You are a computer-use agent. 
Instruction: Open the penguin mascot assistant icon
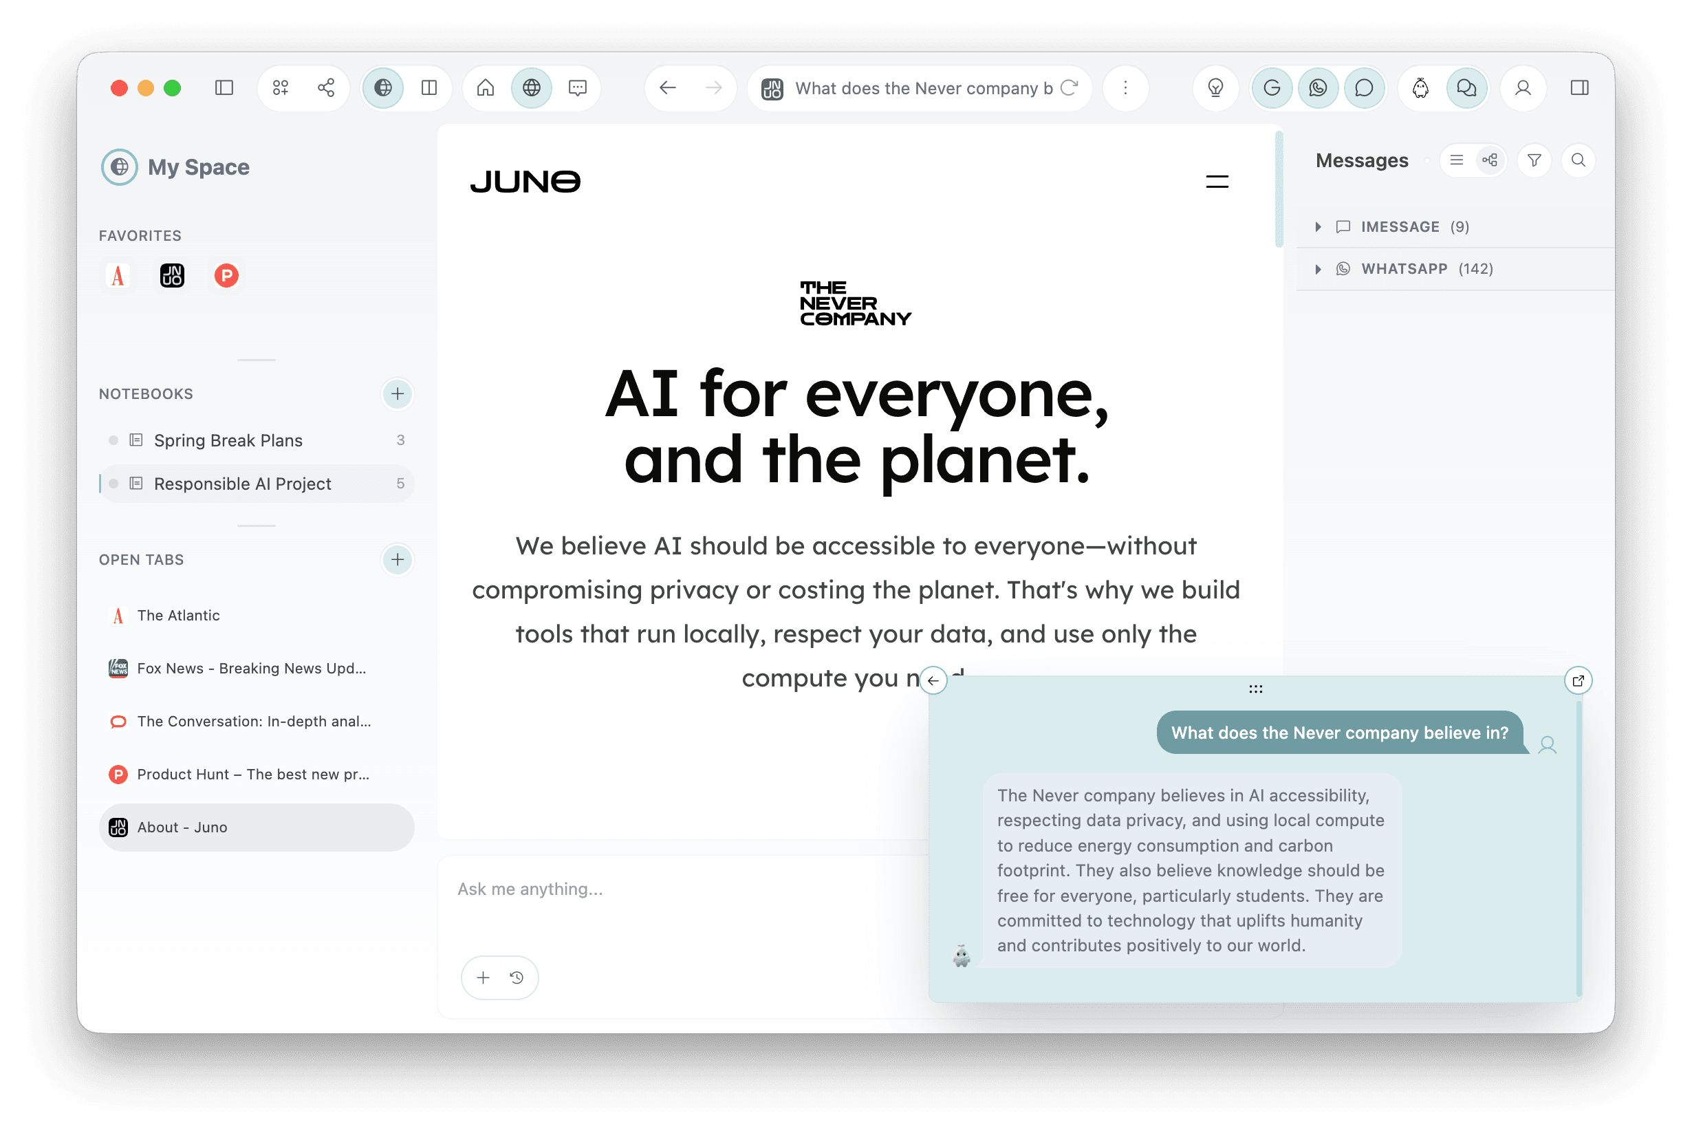coord(1420,87)
